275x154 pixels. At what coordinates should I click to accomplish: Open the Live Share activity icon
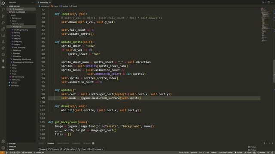pos(3,48)
